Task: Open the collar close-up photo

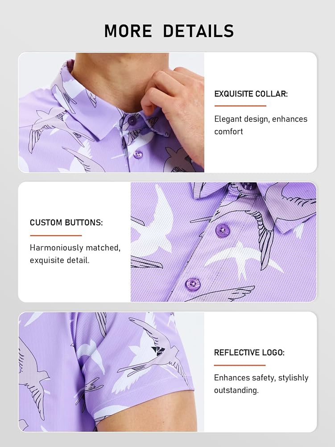Action: pyautogui.click(x=111, y=112)
